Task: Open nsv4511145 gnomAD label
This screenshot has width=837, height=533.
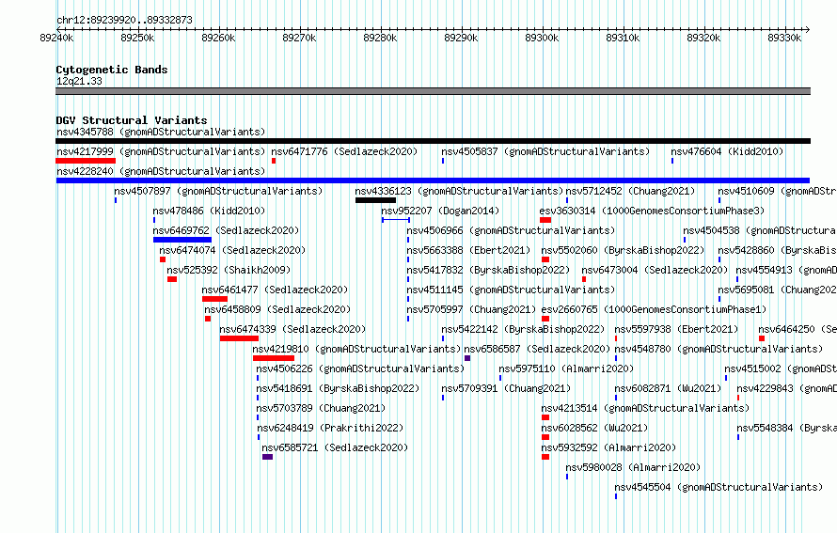Action: coord(511,290)
